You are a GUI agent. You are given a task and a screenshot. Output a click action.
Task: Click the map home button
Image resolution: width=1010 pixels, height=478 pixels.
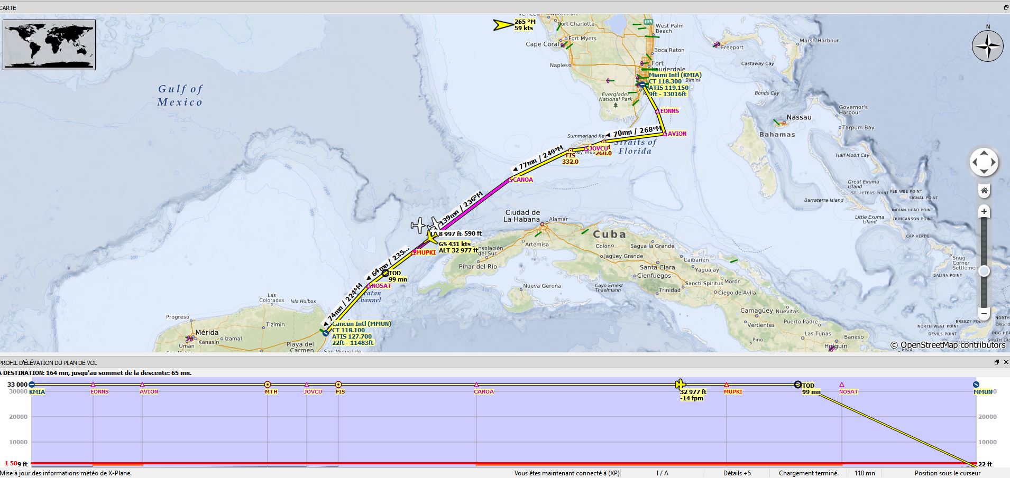[984, 191]
